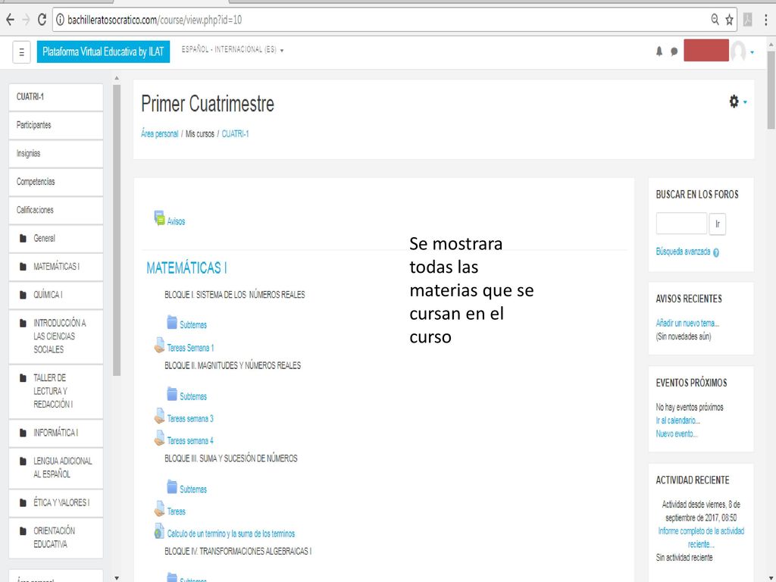Image resolution: width=776 pixels, height=582 pixels.
Task: Expand the user menu dropdown arrow
Action: [x=753, y=52]
